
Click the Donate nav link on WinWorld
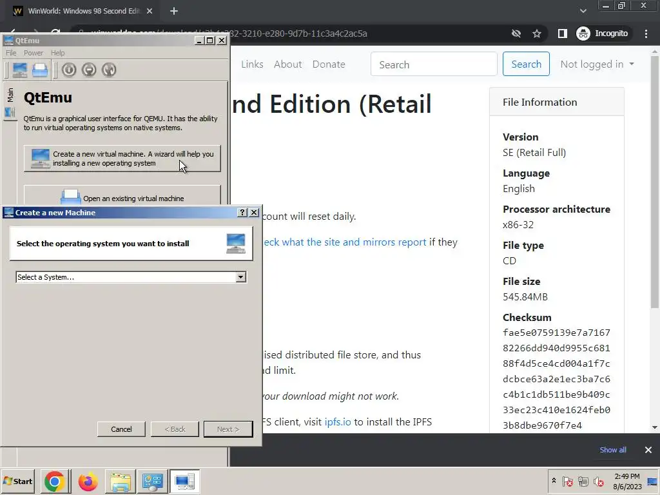click(x=329, y=64)
